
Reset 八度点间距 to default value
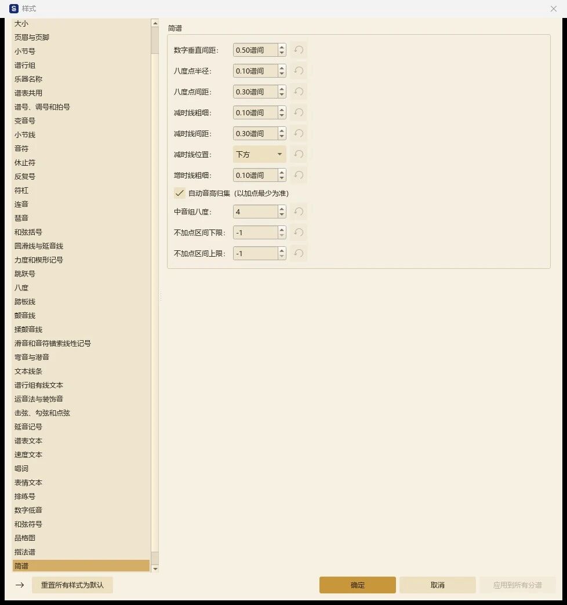click(x=299, y=92)
